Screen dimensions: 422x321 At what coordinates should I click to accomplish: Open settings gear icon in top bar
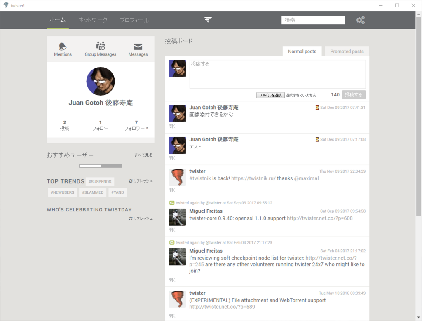coord(361,20)
